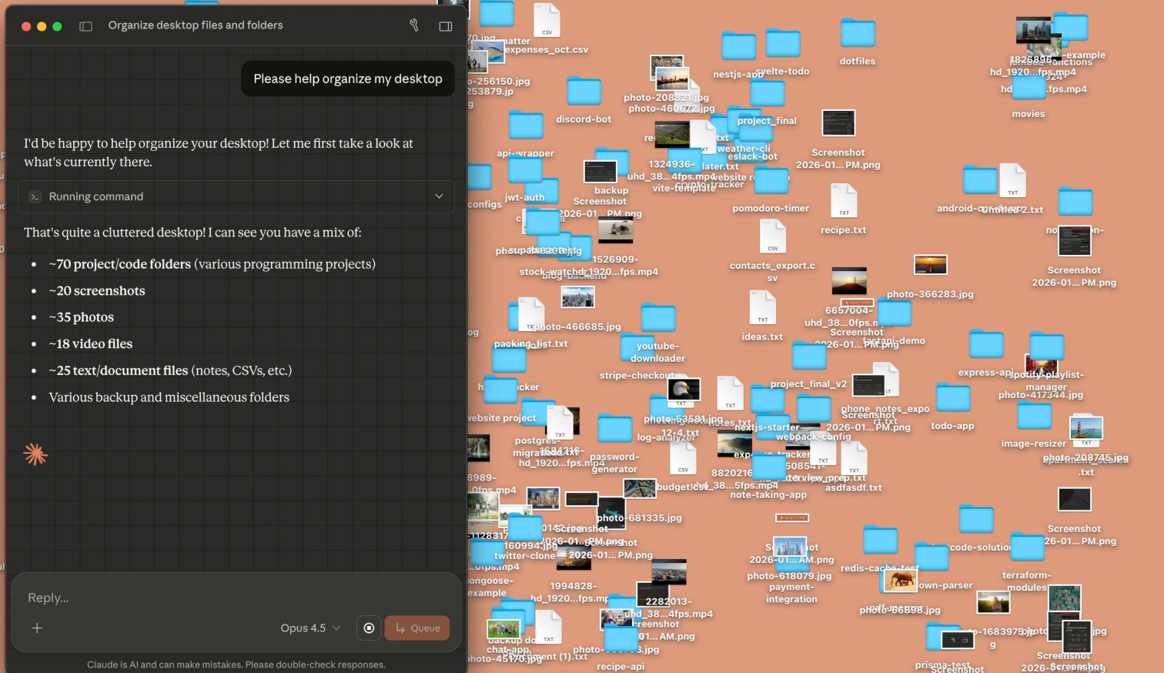Click the plus attachment icon
The width and height of the screenshot is (1164, 673).
[37, 628]
